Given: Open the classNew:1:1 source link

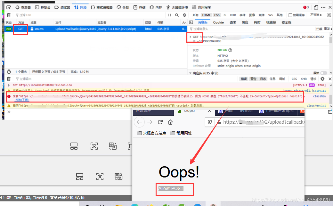Looking at the screenshot, I should 316,106.
